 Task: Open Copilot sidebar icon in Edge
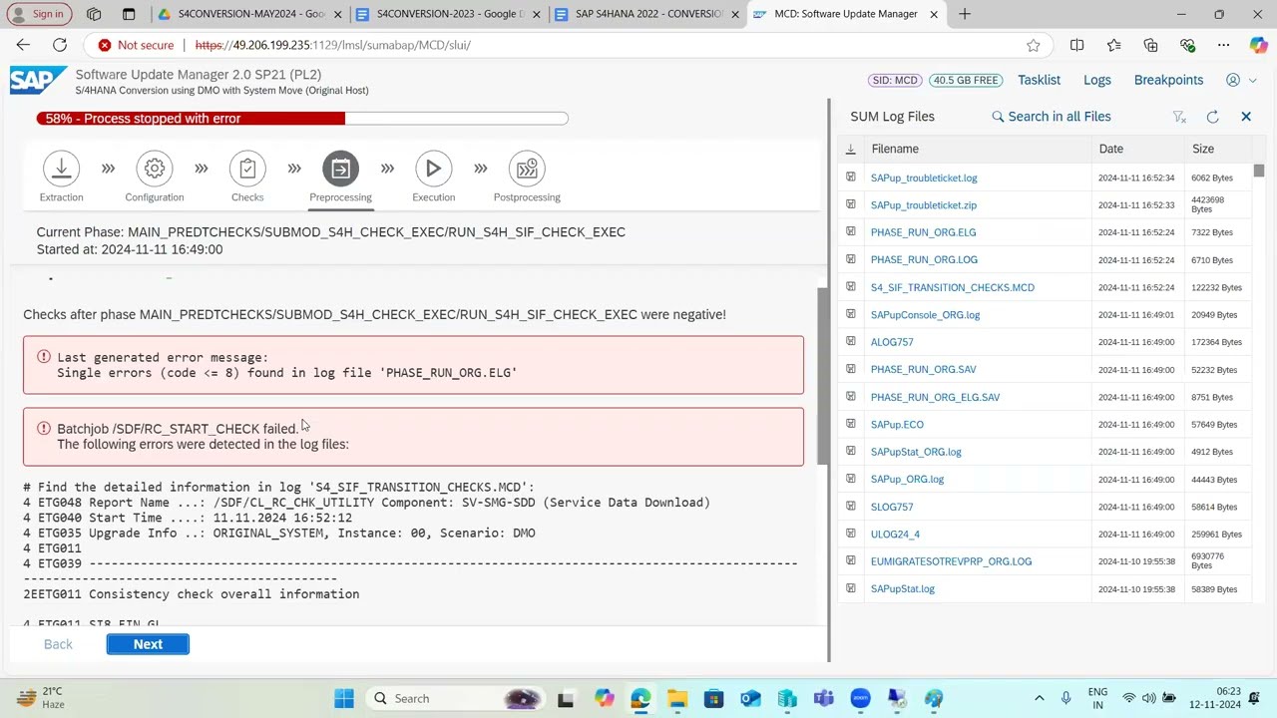(x=1258, y=45)
